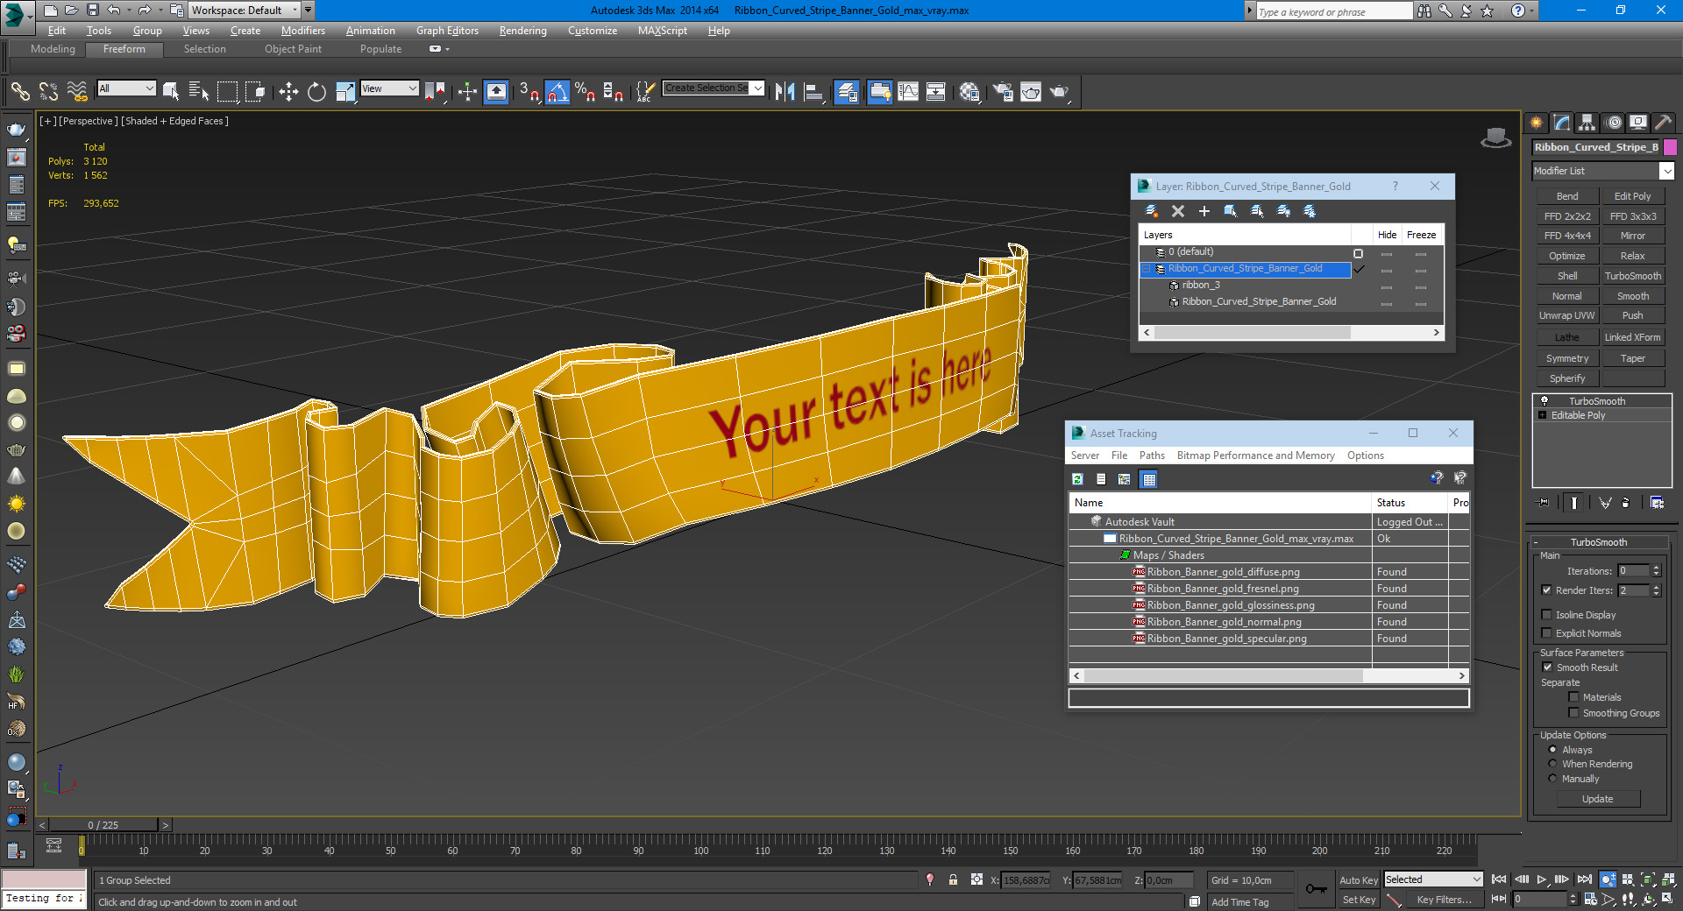Switch to Freeform ribbon tab
This screenshot has width=1683, height=911.
tap(124, 49)
